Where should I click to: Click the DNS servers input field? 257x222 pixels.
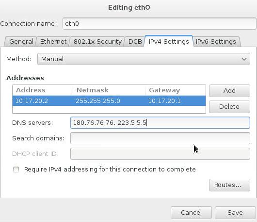click(160, 122)
